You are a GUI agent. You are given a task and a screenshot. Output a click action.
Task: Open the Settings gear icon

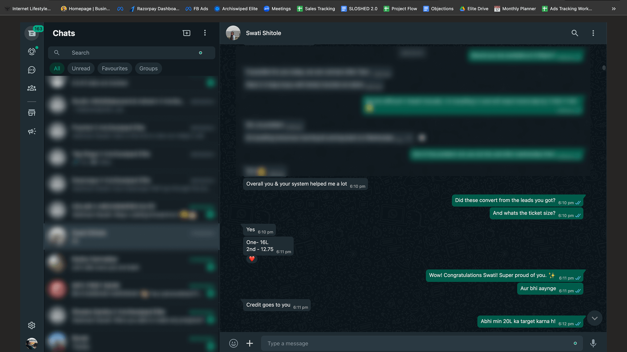[x=32, y=325]
